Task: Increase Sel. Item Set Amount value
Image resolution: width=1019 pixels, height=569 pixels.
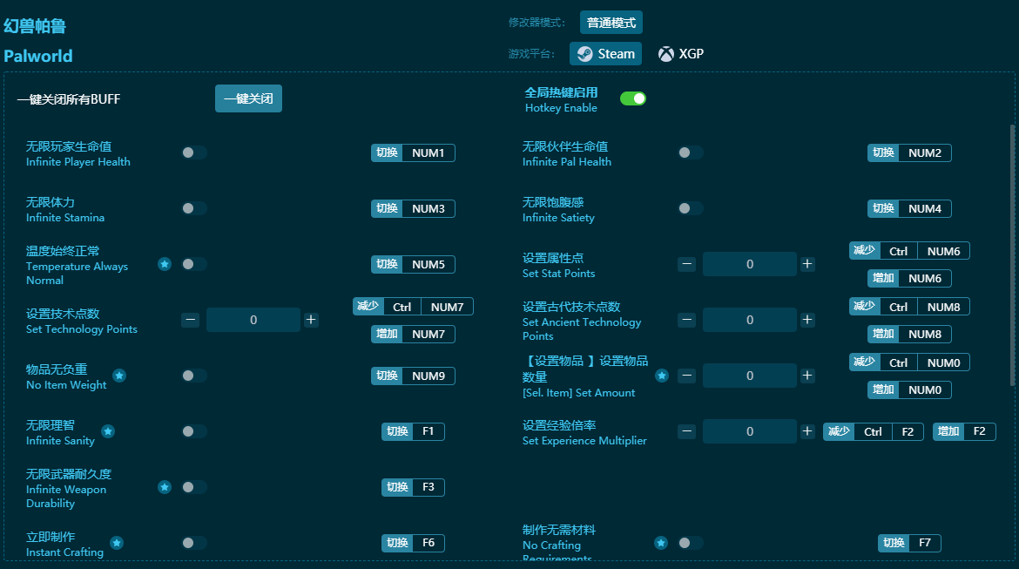Action: pyautogui.click(x=807, y=376)
